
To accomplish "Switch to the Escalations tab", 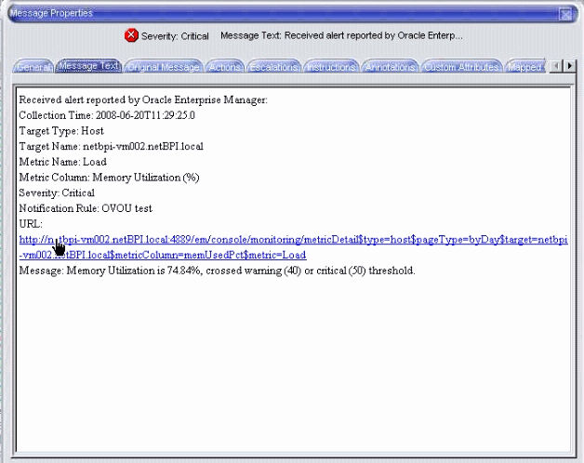I will click(x=273, y=67).
